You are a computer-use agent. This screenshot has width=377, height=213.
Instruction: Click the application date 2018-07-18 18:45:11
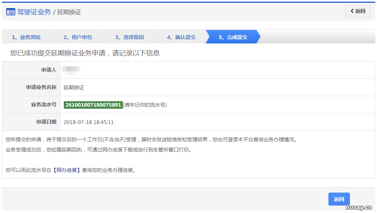pos(90,122)
